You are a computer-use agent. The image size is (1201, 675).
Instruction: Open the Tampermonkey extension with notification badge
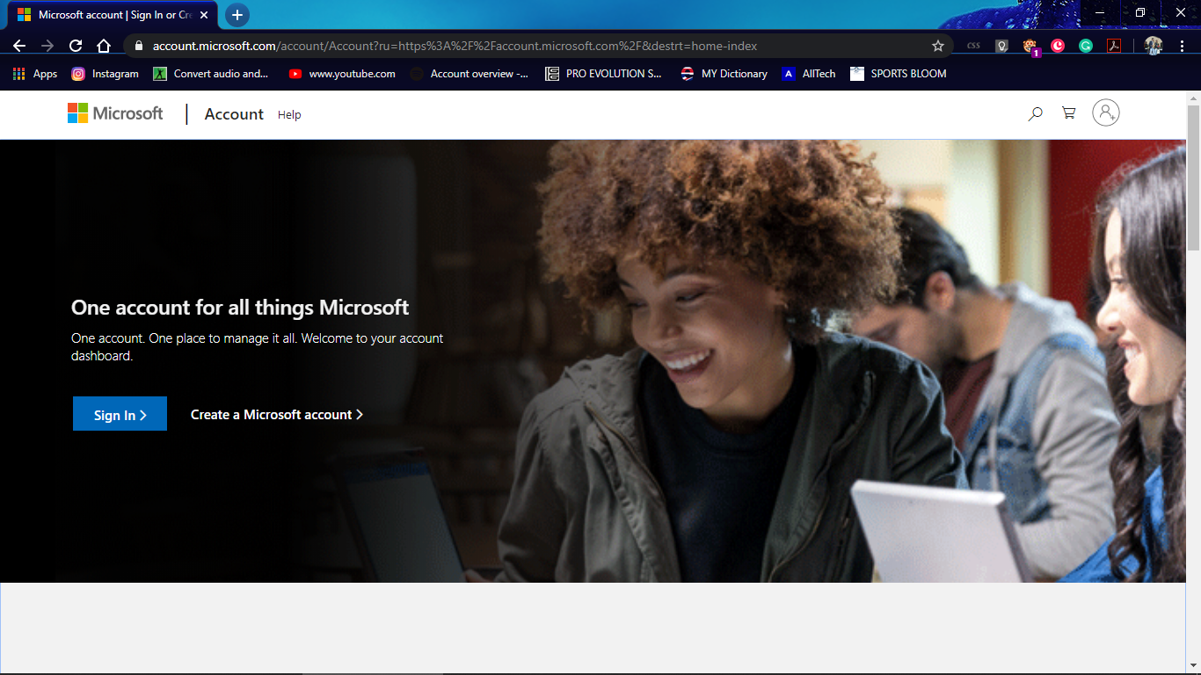(x=1030, y=46)
